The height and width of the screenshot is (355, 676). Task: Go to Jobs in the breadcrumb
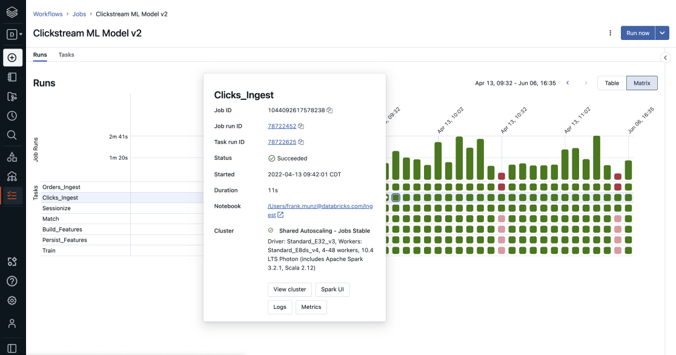(79, 14)
